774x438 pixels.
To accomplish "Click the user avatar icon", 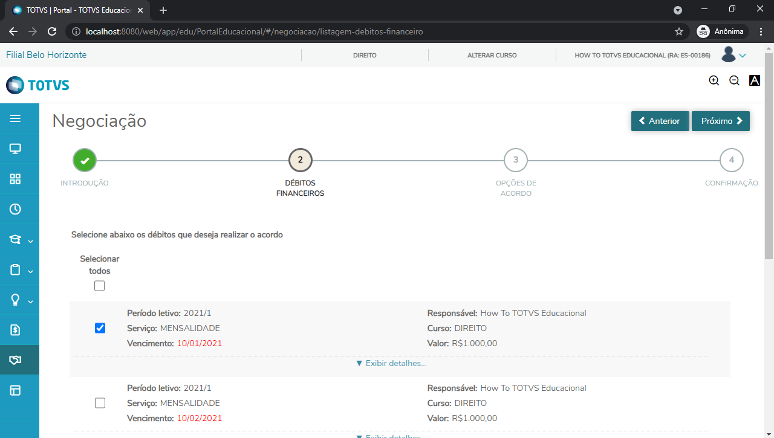I will (729, 54).
